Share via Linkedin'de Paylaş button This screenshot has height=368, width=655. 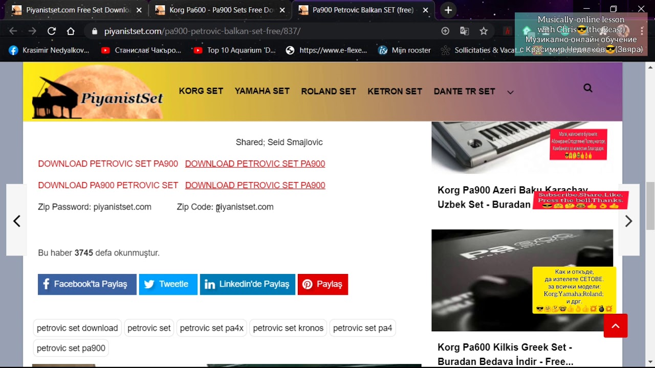click(248, 284)
